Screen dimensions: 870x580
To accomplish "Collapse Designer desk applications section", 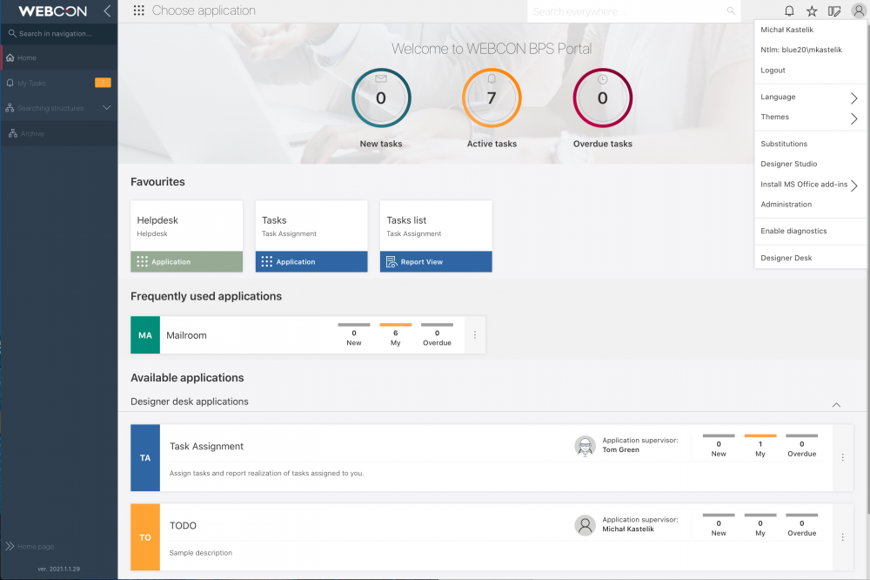I will [836, 404].
